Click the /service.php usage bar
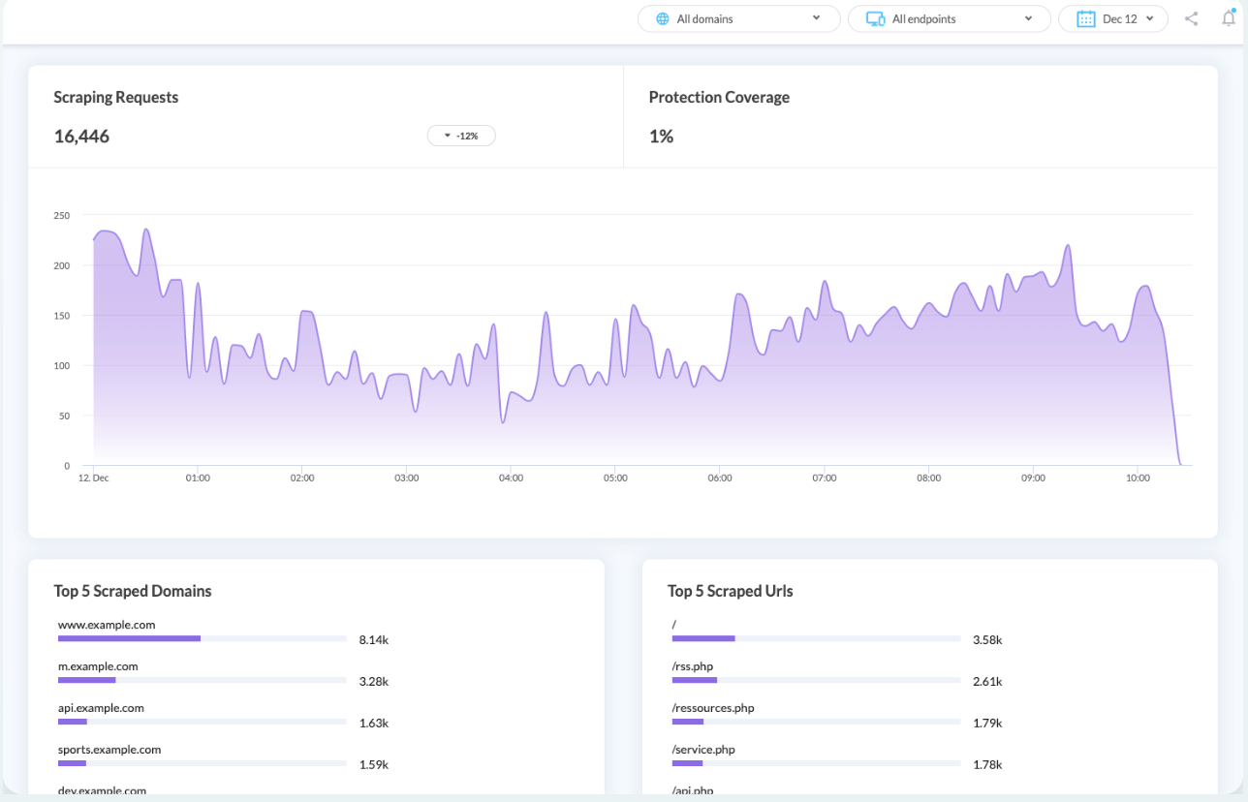This screenshot has width=1248, height=802. (x=816, y=763)
